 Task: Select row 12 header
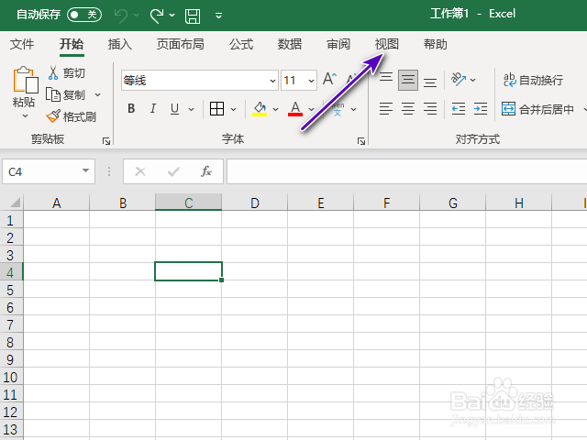tap(11, 412)
